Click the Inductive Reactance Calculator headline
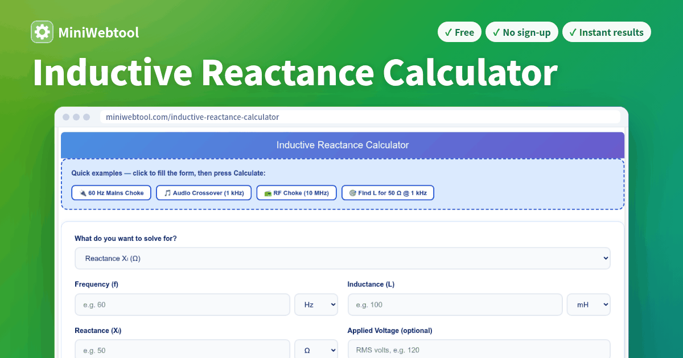Screen dimensions: 683x358 tap(295, 73)
